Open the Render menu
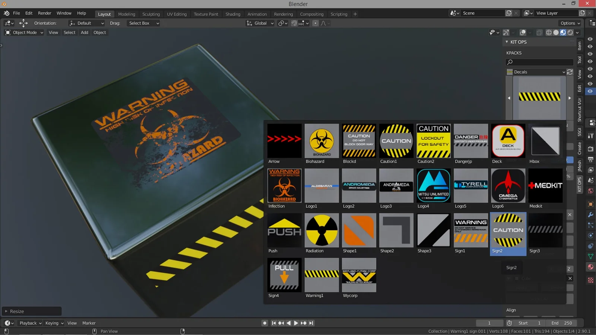 pos(44,13)
